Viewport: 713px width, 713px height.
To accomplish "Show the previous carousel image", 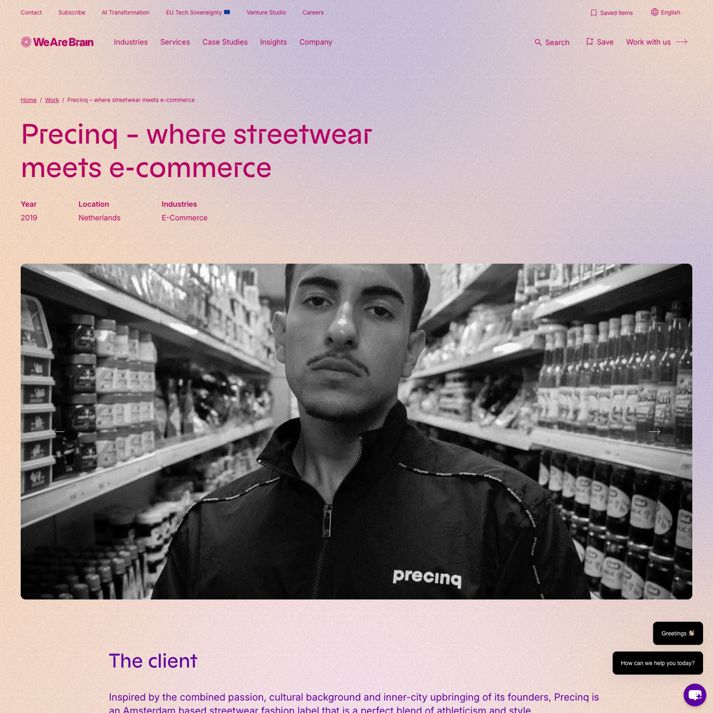I will point(58,432).
